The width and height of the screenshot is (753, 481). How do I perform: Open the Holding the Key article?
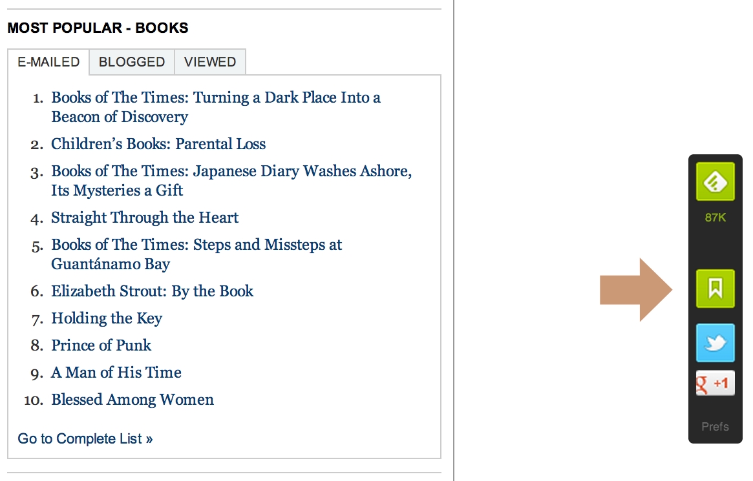coord(107,318)
